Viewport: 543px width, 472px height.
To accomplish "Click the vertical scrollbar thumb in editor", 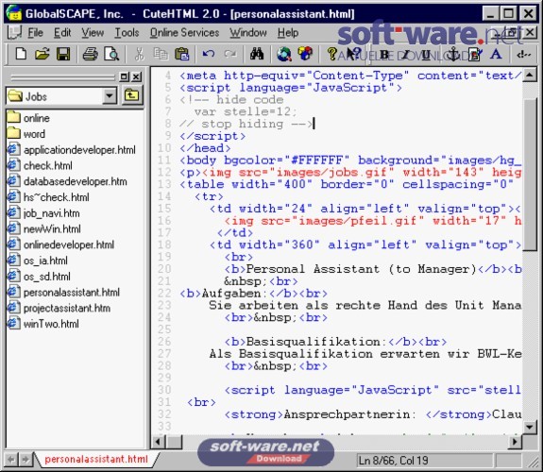I will pos(530,175).
